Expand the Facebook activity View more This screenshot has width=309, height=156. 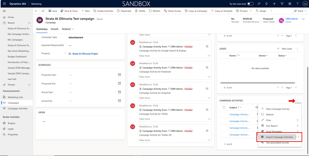point(145,77)
